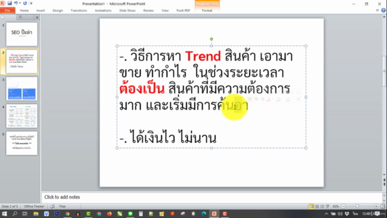Open the View ribbon tab
This screenshot has width=387, height=218.
pos(165,10)
